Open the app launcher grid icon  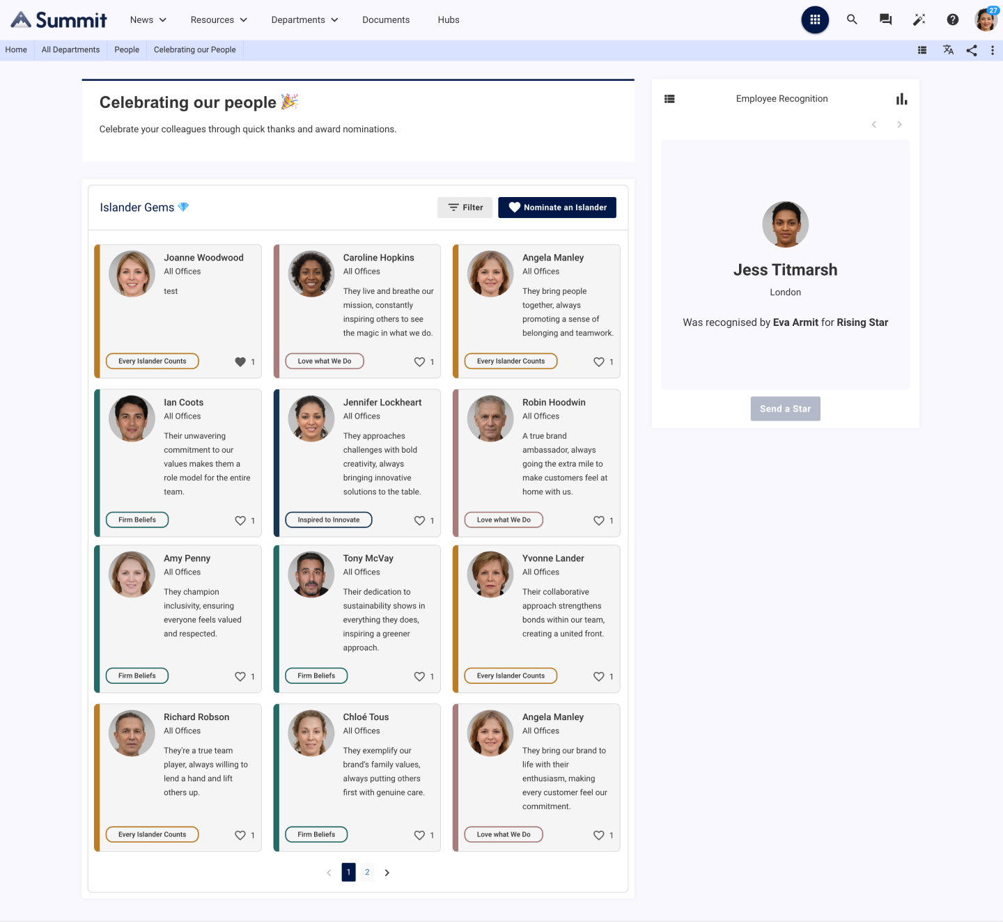tap(815, 19)
